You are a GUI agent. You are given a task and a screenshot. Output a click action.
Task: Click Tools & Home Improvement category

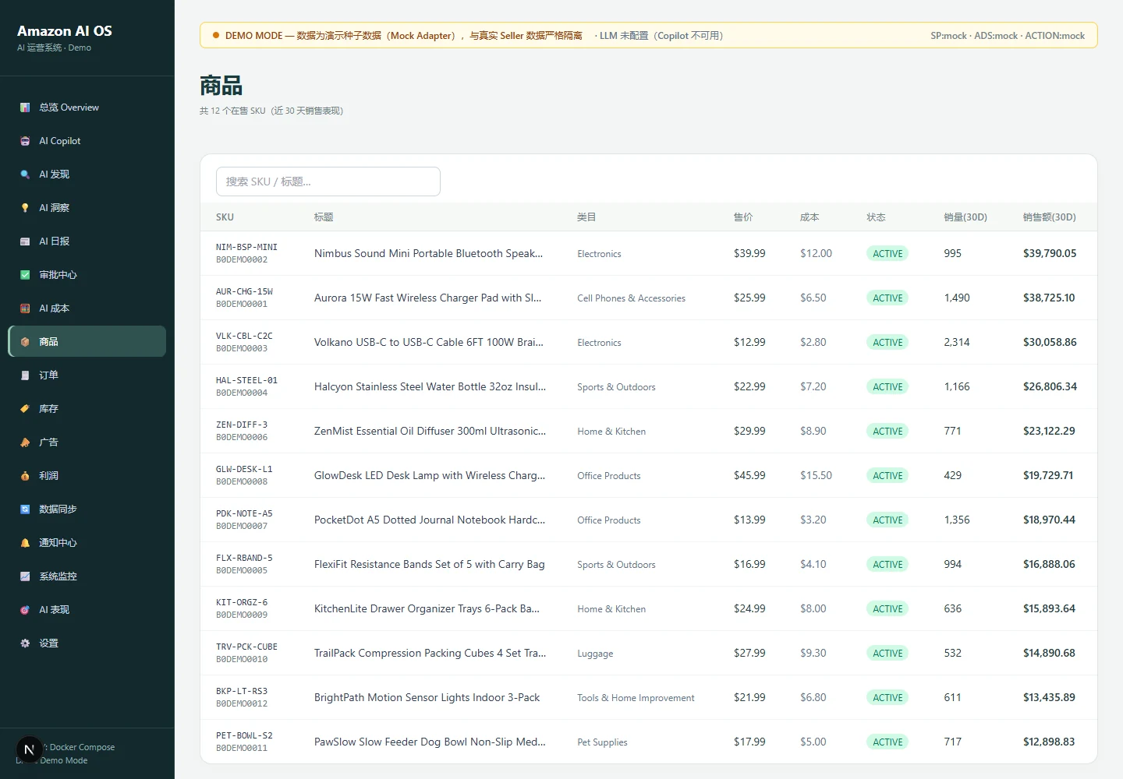pyautogui.click(x=636, y=698)
